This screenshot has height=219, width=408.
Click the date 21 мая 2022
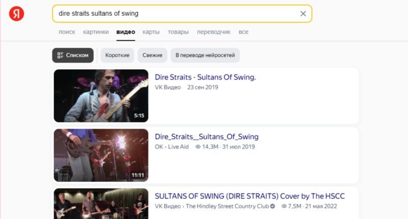point(321,206)
